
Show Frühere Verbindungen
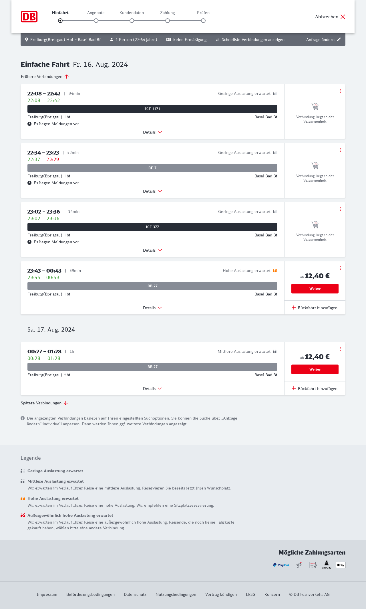tap(45, 77)
